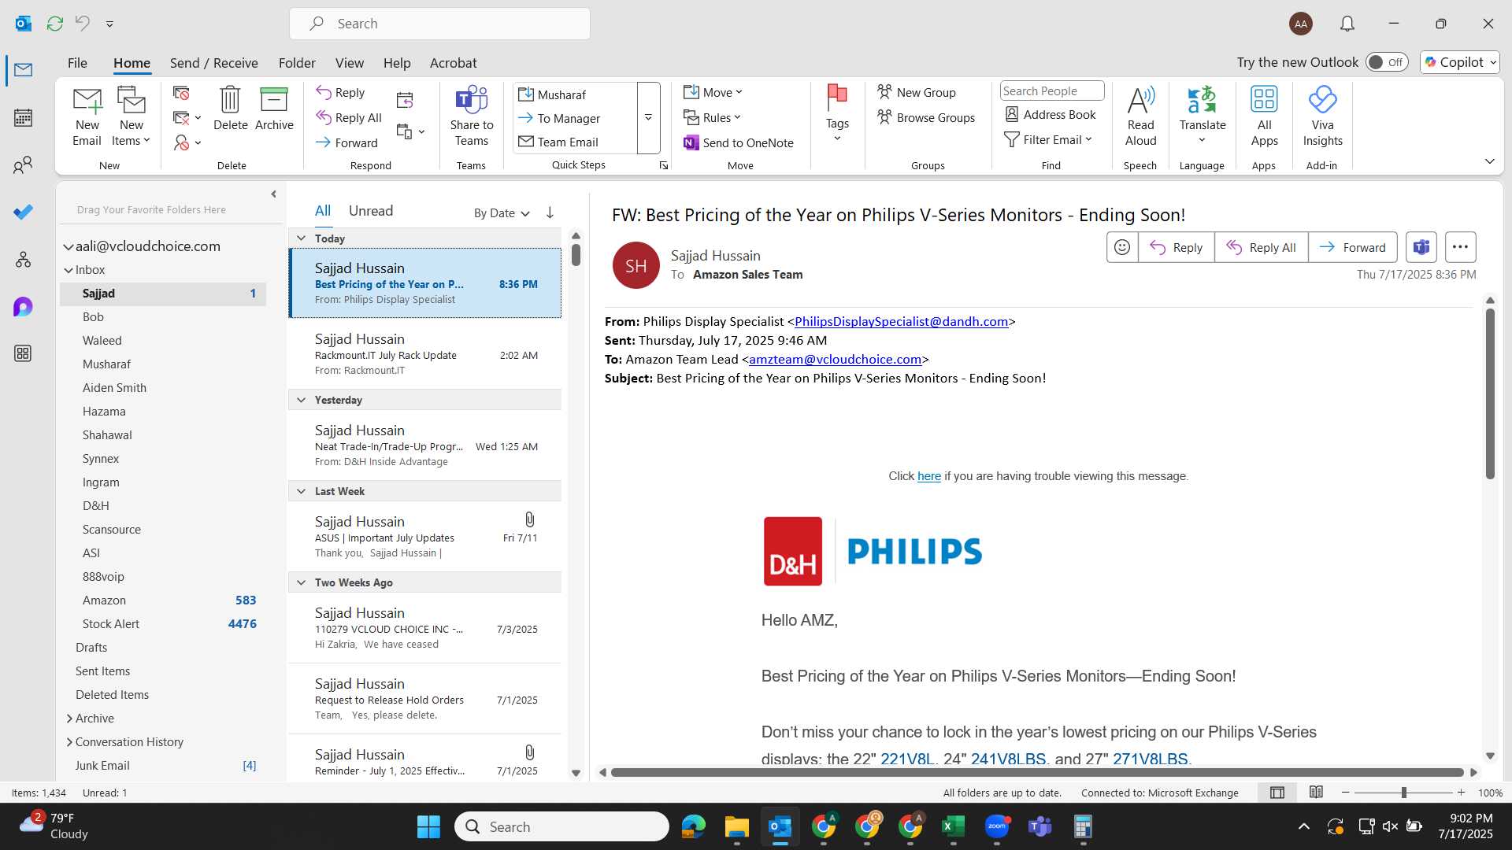Switch to Normal view in the status bar
This screenshot has height=850, width=1512.
pos(1277,793)
